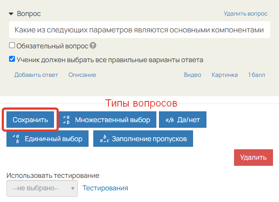
Task: Open the Описание link
Action: pos(82,75)
